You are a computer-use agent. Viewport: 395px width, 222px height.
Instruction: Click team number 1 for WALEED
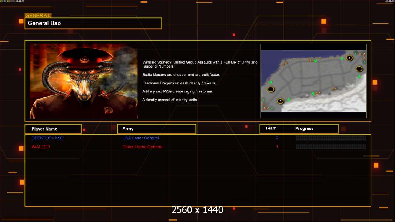[x=277, y=147]
